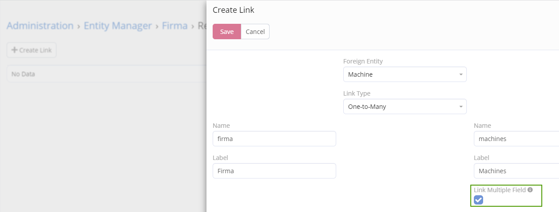The width and height of the screenshot is (559, 212).
Task: Open the Foreign Entity dropdown showing Machine
Action: (405, 74)
